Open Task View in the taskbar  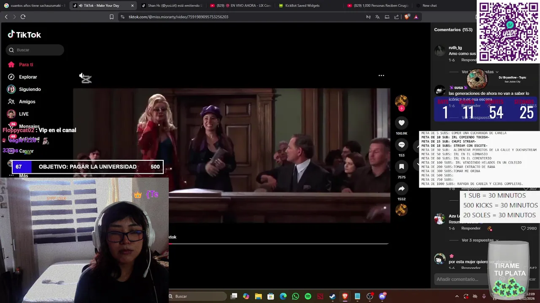click(234, 296)
